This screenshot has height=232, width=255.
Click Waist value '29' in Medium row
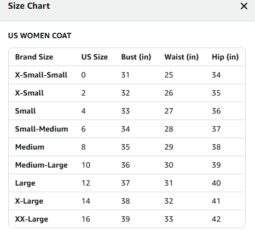[x=169, y=147]
